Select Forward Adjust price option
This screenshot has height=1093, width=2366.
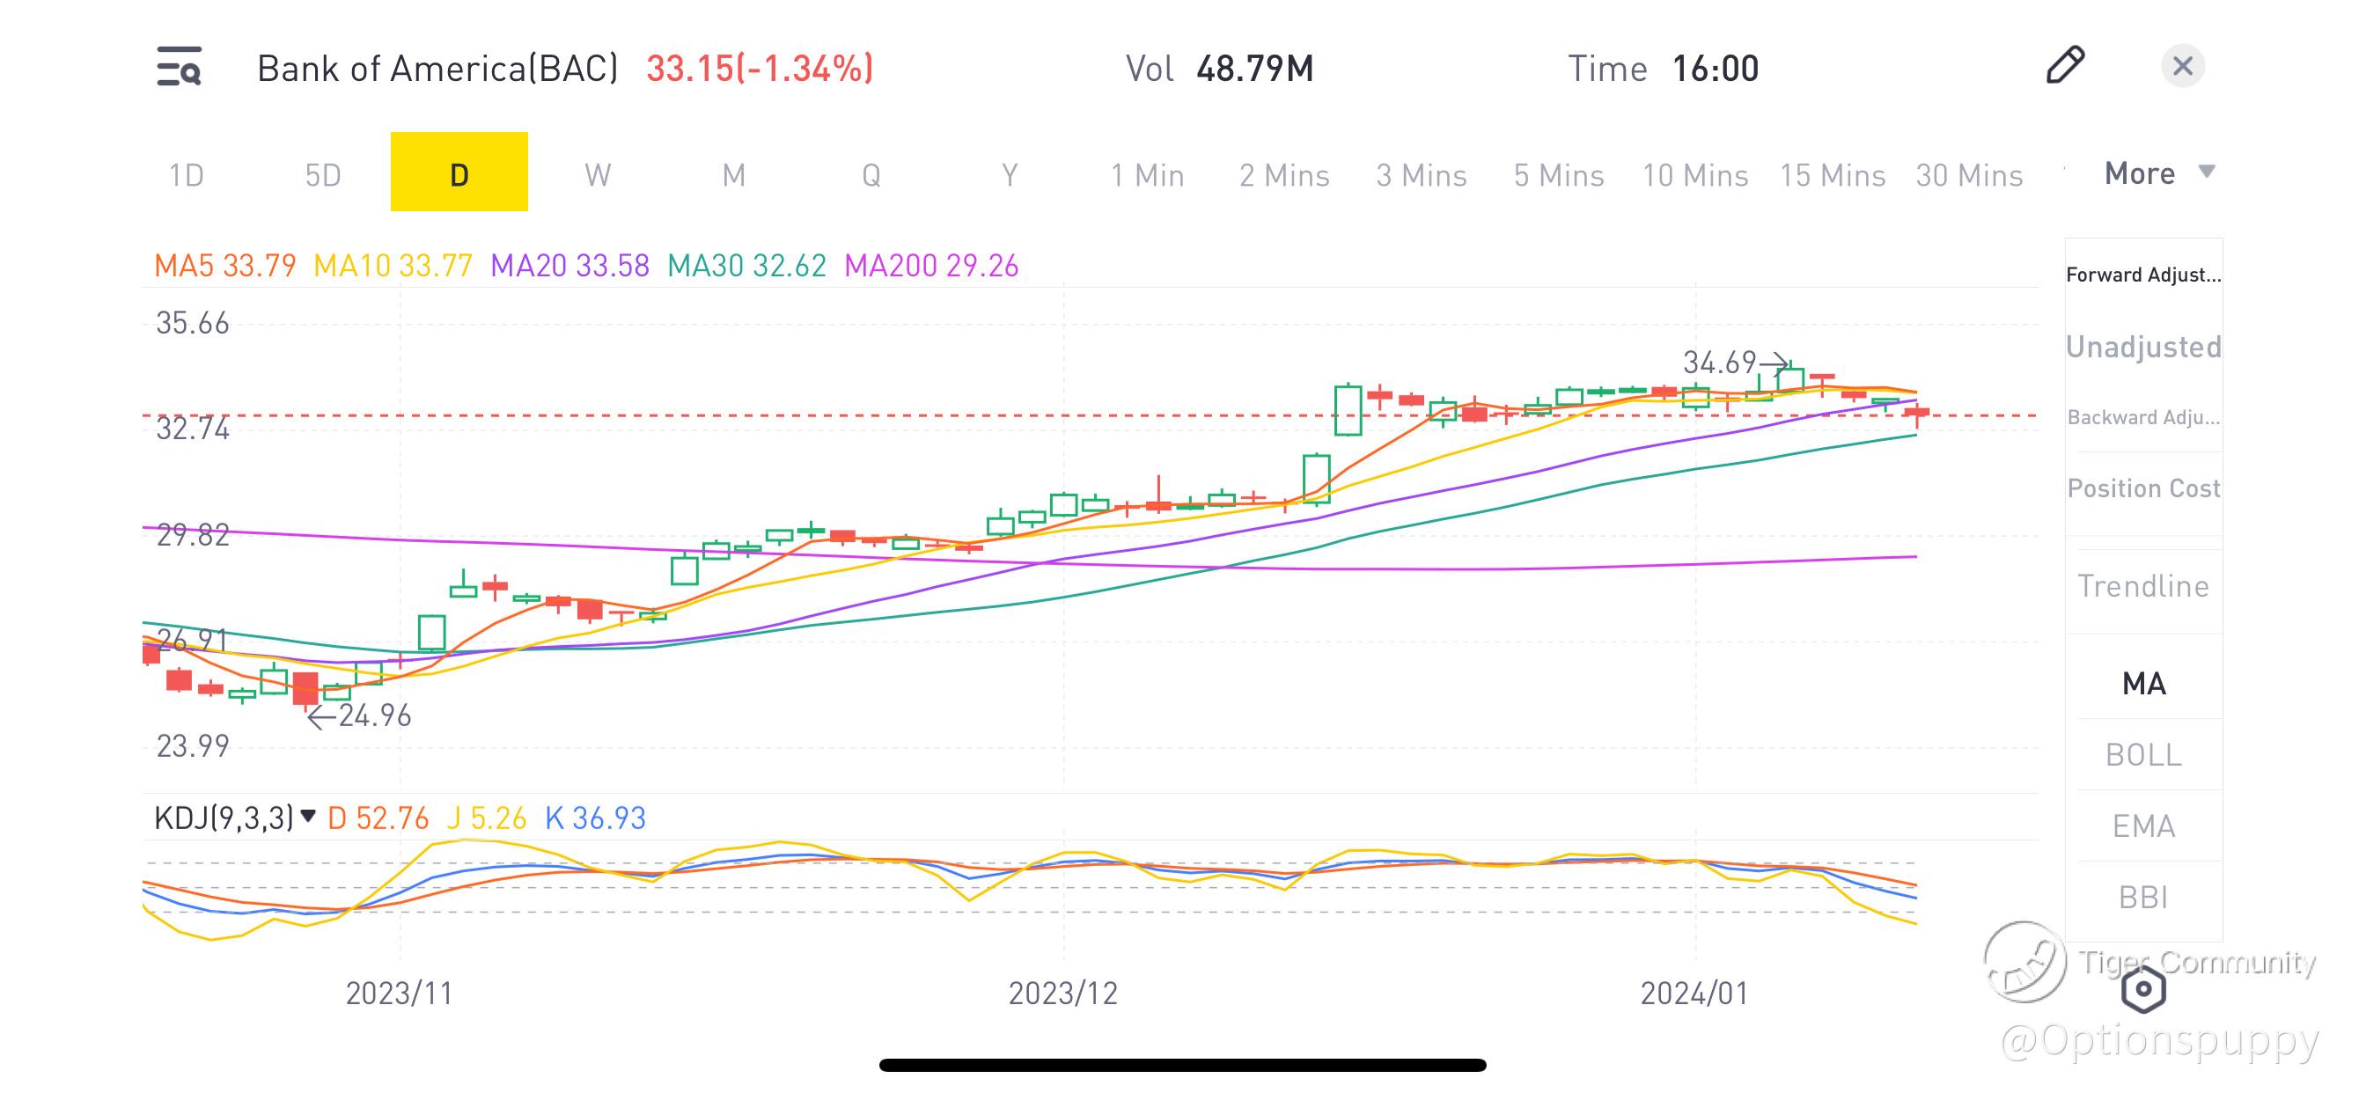2142,275
